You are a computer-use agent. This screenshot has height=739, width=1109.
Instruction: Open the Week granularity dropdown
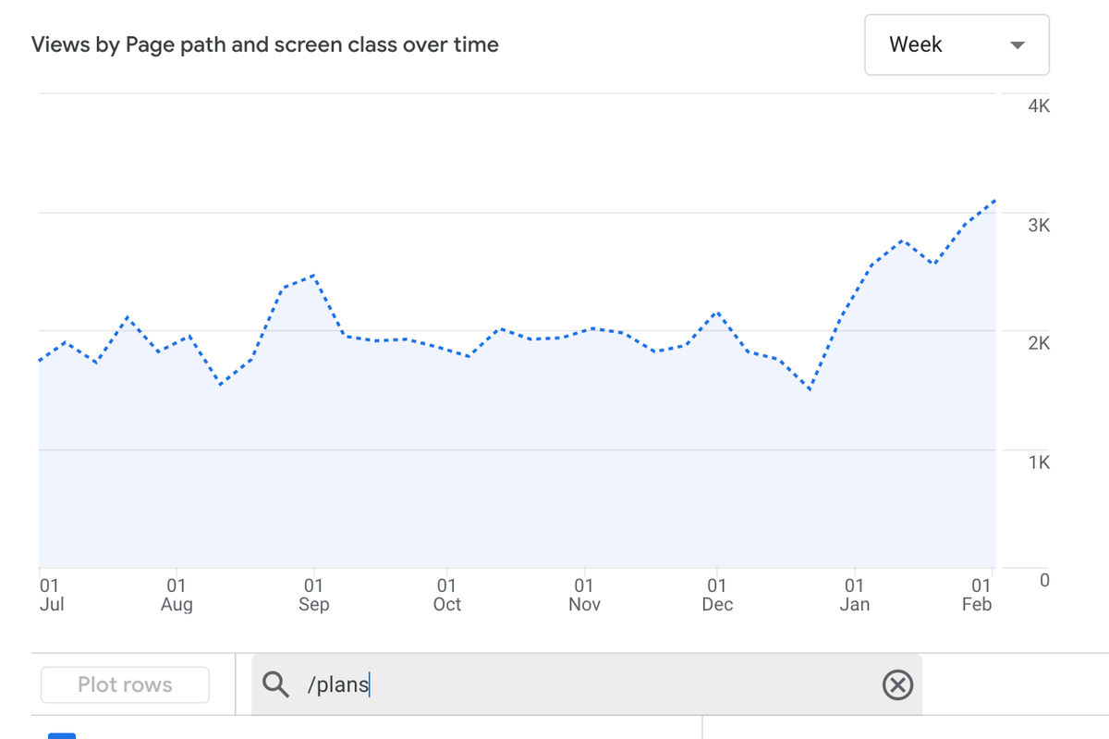coord(957,44)
